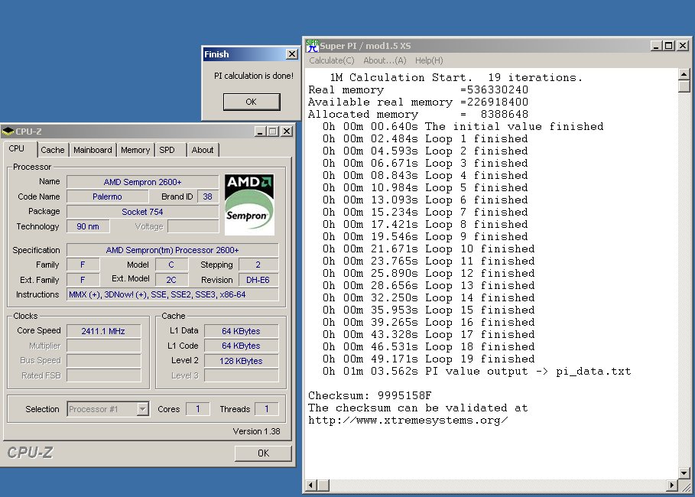Screen dimensions: 695x497
Task: Open the About...(A) menu in Super PI
Action: click(385, 60)
